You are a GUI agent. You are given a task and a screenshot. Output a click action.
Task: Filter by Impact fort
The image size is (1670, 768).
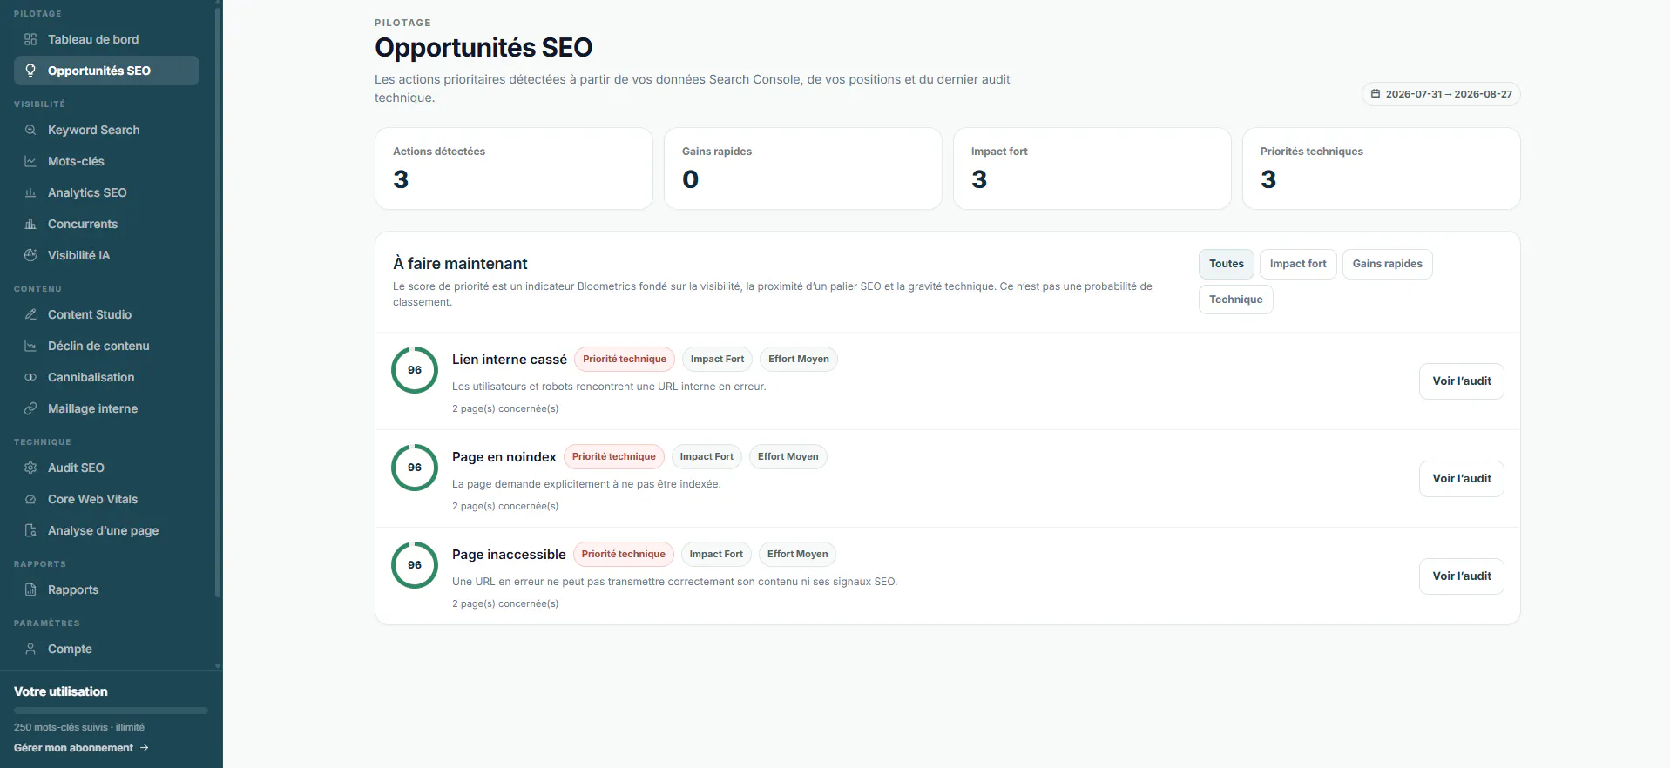pos(1298,264)
